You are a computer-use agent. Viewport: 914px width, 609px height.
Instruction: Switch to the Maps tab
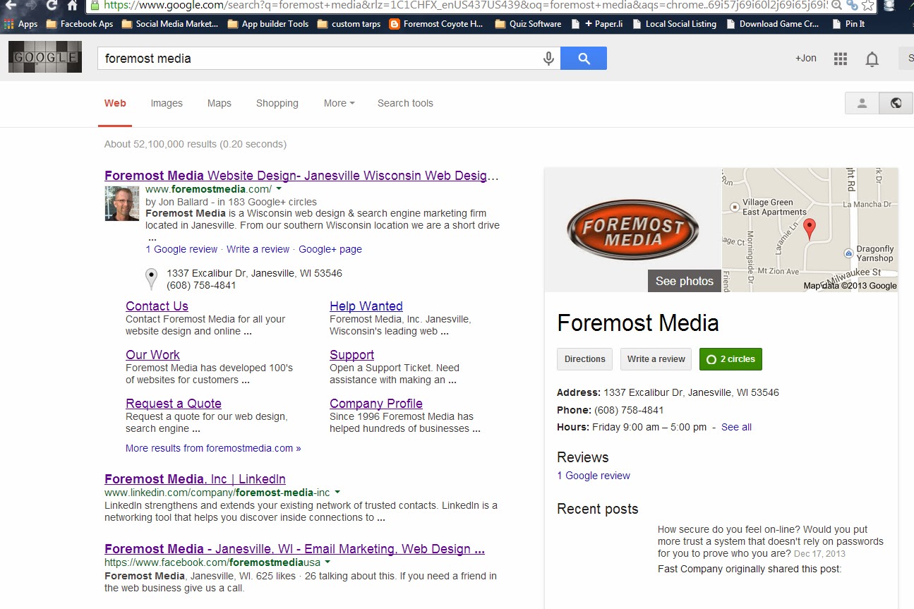(220, 103)
